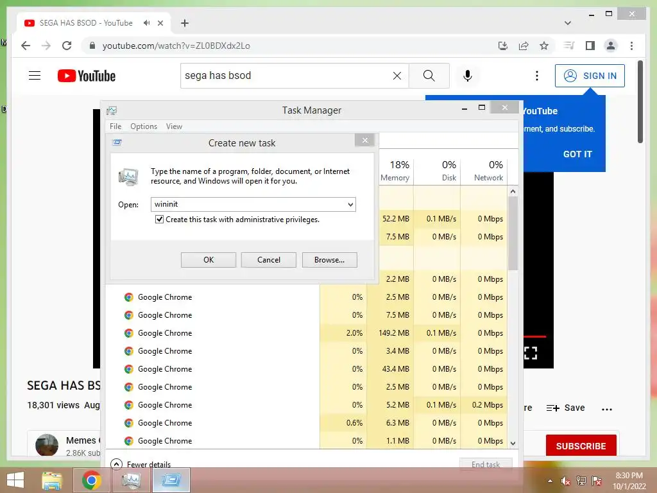Click the install app icon in address bar

tap(503, 46)
